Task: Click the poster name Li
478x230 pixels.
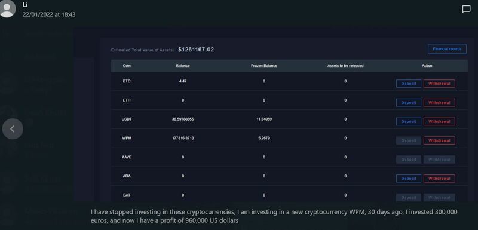Action: [x=25, y=4]
